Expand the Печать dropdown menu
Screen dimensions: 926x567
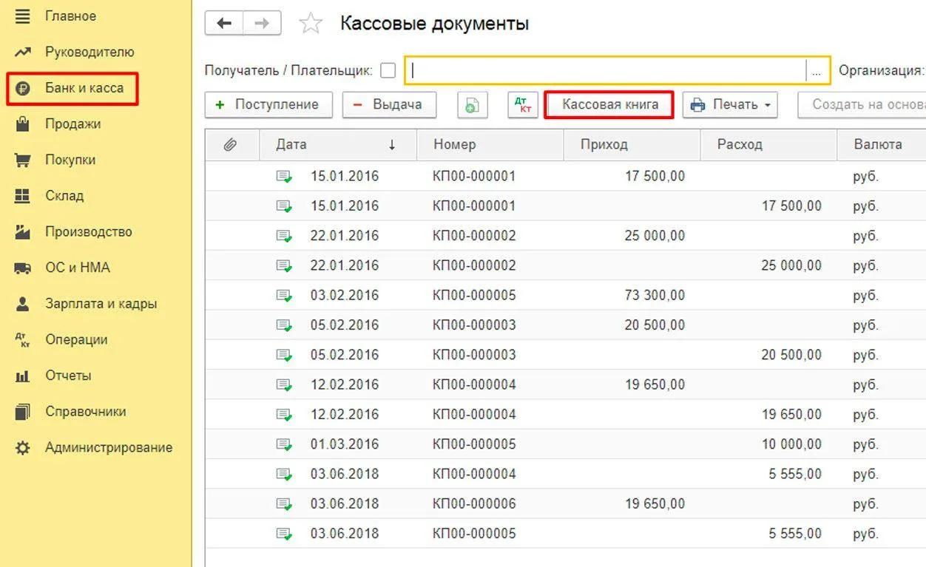click(x=730, y=105)
